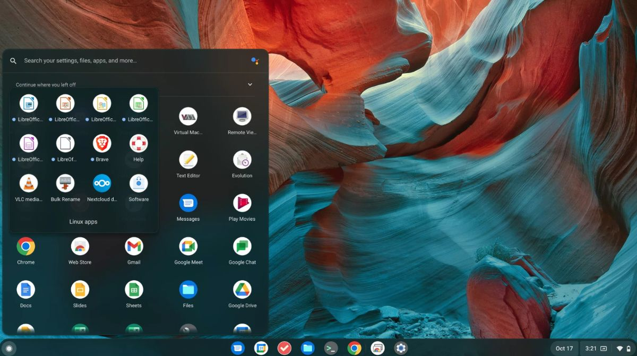This screenshot has width=637, height=356.
Task: Click the Linux apps folder name
Action: pyautogui.click(x=83, y=222)
